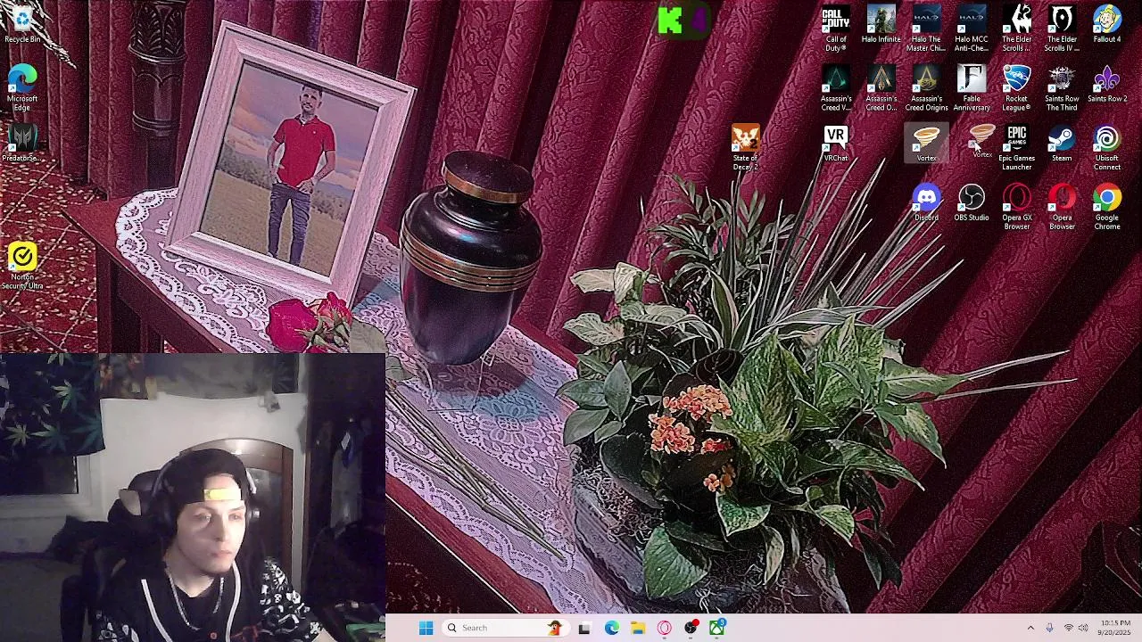Image resolution: width=1142 pixels, height=642 pixels.
Task: Select the Discord desktop shortcut
Action: [x=926, y=203]
